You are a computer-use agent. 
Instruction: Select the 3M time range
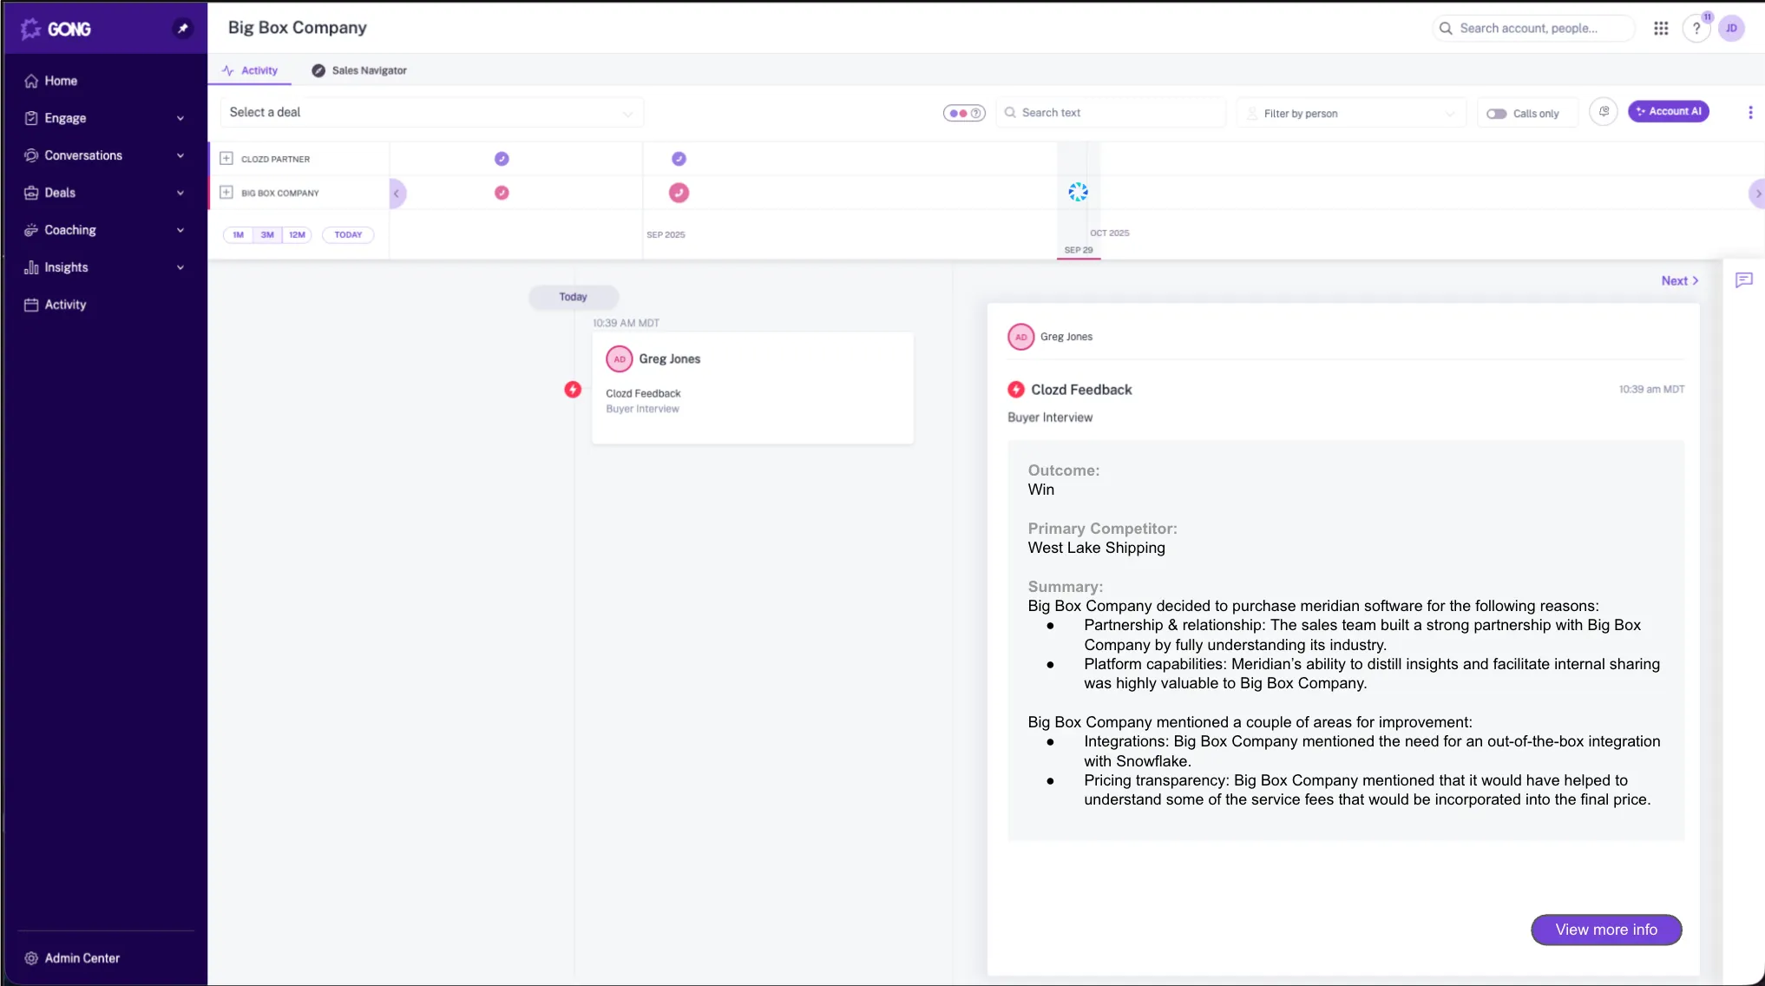tap(267, 235)
